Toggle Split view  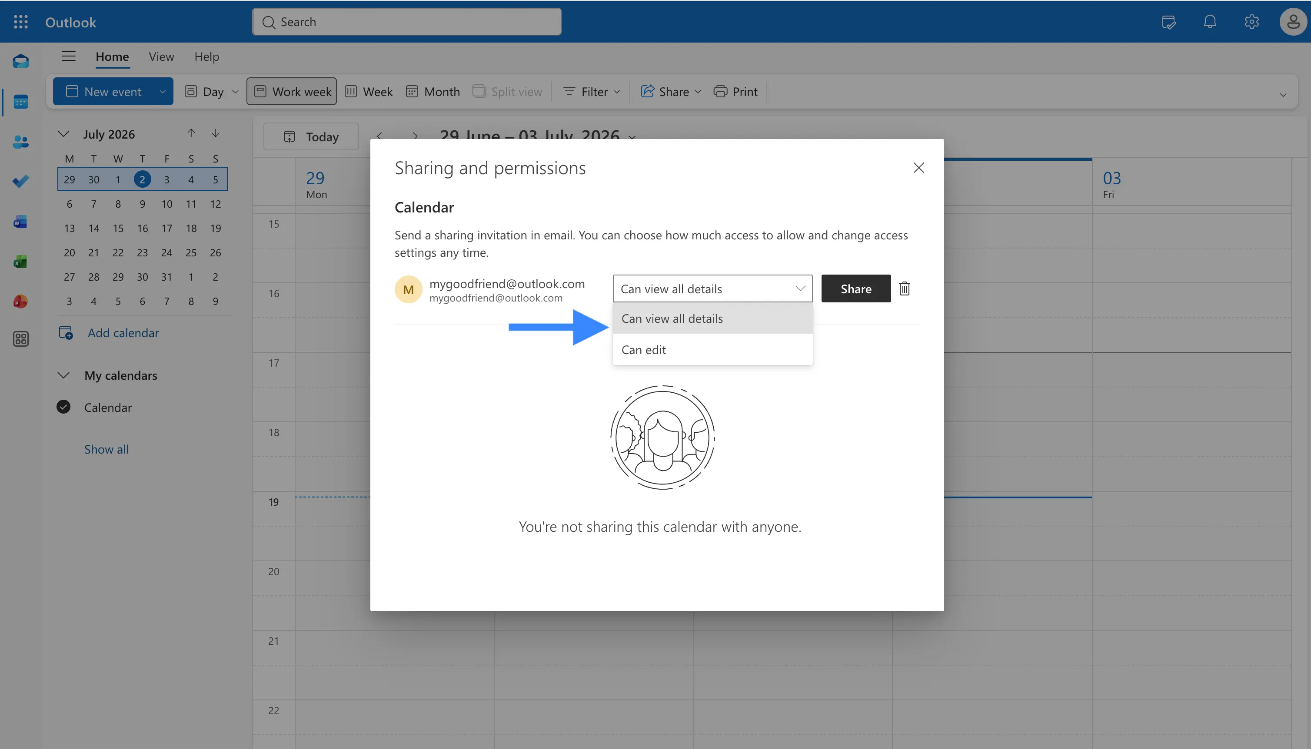pyautogui.click(x=507, y=92)
